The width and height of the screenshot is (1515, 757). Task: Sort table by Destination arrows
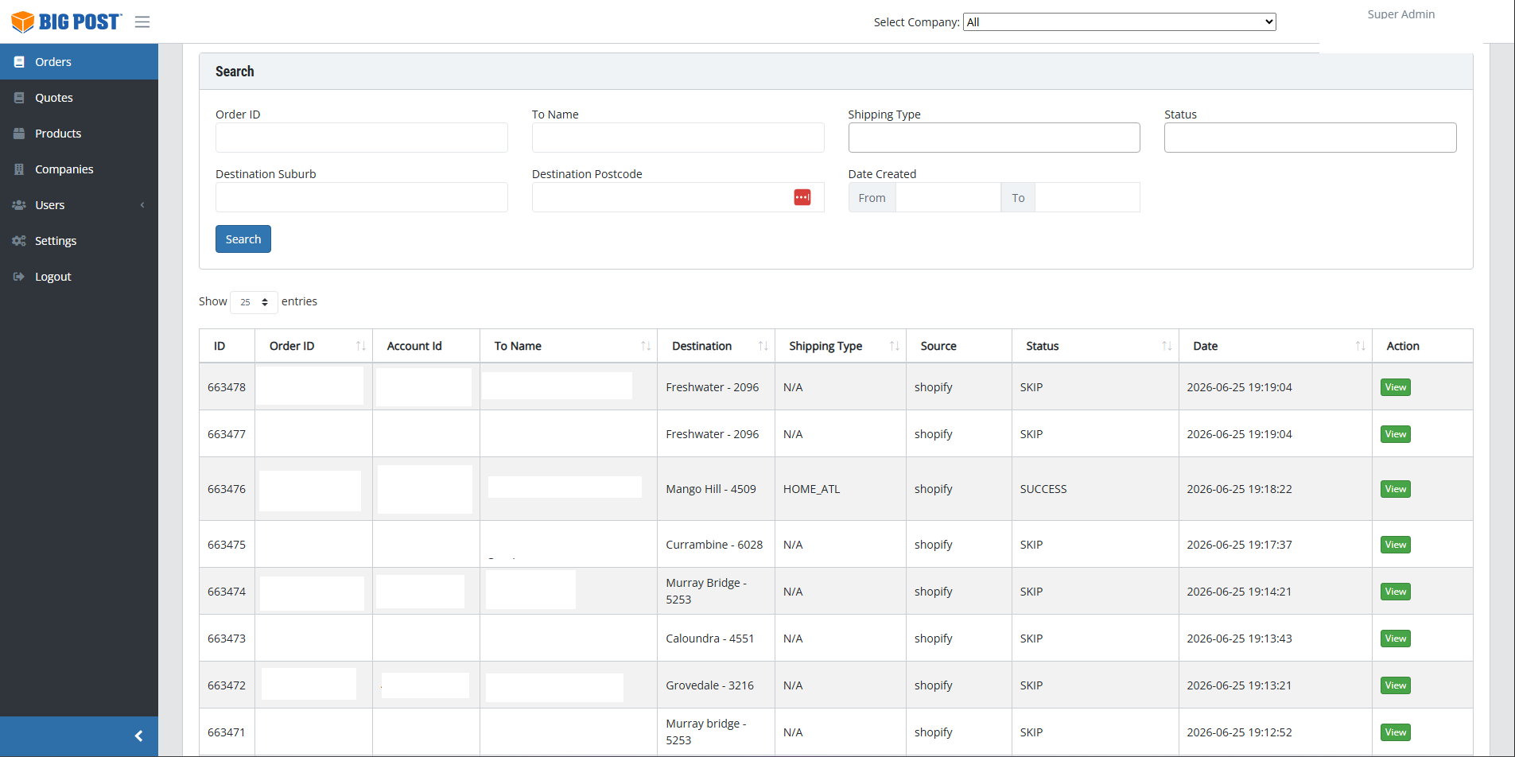763,346
